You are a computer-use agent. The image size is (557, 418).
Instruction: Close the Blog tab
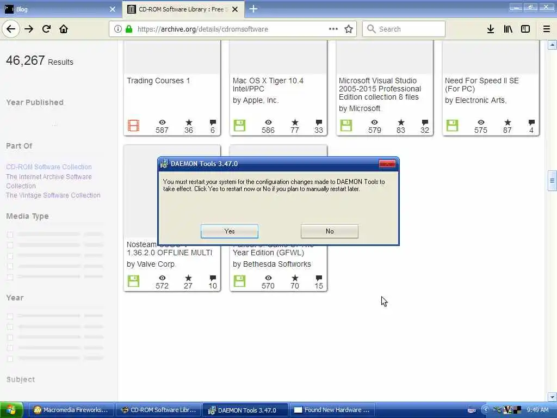[x=113, y=9]
